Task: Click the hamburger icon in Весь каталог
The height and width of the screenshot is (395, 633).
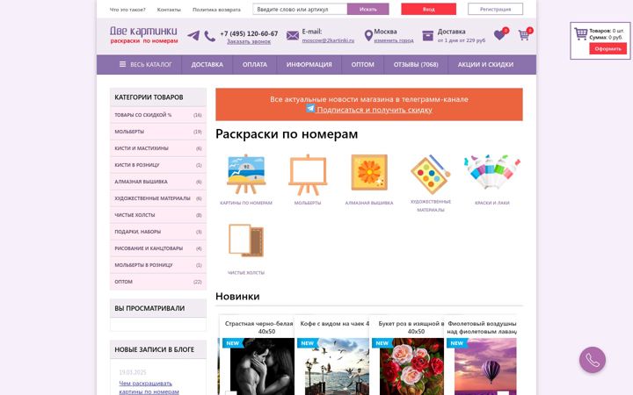Action: click(122, 64)
